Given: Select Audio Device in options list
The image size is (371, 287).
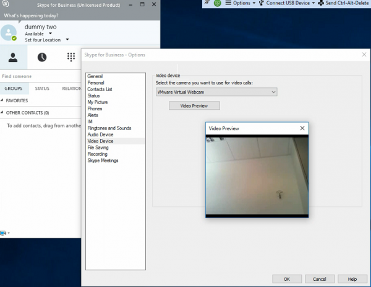Looking at the screenshot, I should [x=100, y=135].
